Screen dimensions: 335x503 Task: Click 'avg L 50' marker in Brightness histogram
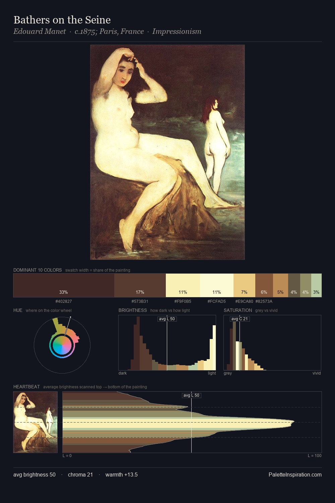[167, 319]
